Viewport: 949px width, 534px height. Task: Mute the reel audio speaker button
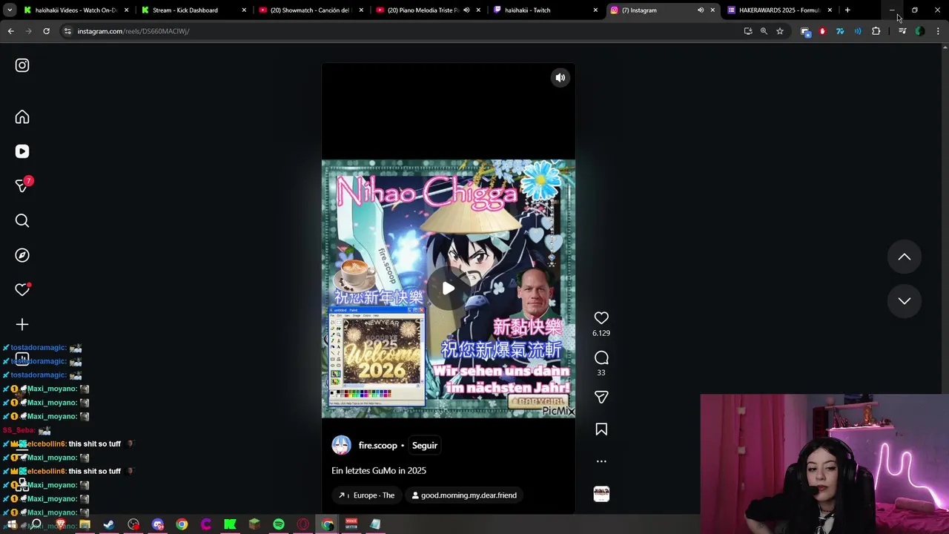coord(561,78)
